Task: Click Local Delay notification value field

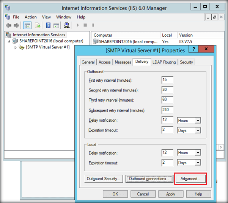Action: click(x=167, y=153)
